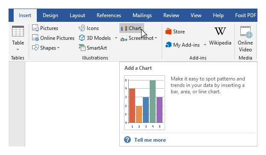Viewport: 266px width, 155px height.
Task: Click the SmartArt icon
Action: pos(82,48)
